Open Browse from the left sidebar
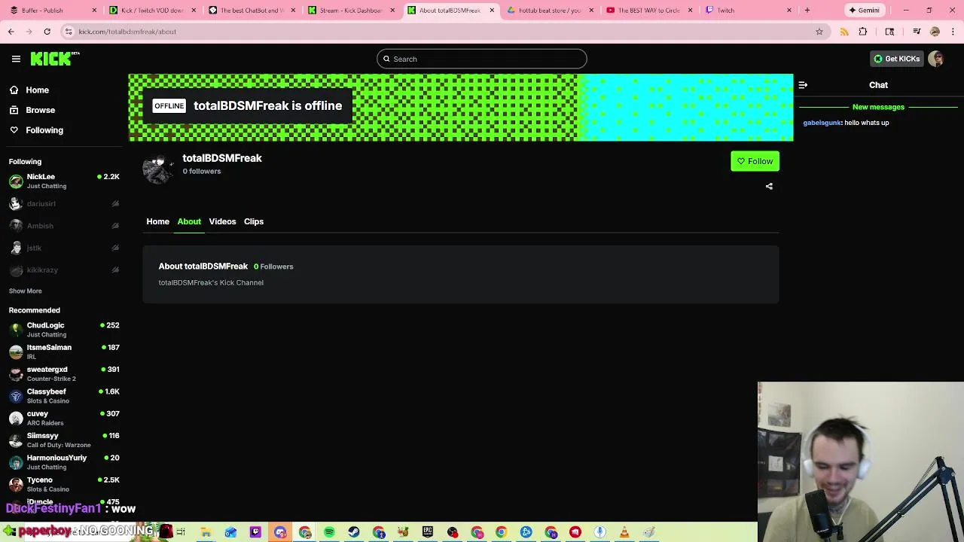This screenshot has height=542, width=964. click(x=40, y=110)
